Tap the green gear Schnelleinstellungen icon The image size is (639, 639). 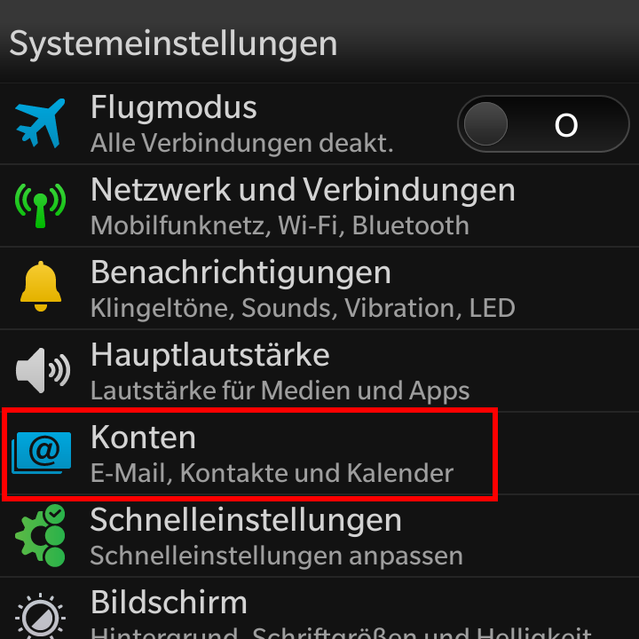tap(40, 535)
